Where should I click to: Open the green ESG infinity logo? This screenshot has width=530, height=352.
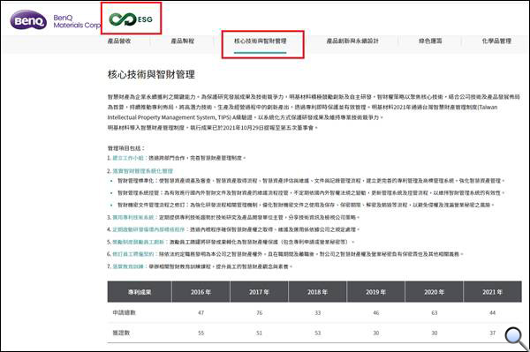pos(131,19)
